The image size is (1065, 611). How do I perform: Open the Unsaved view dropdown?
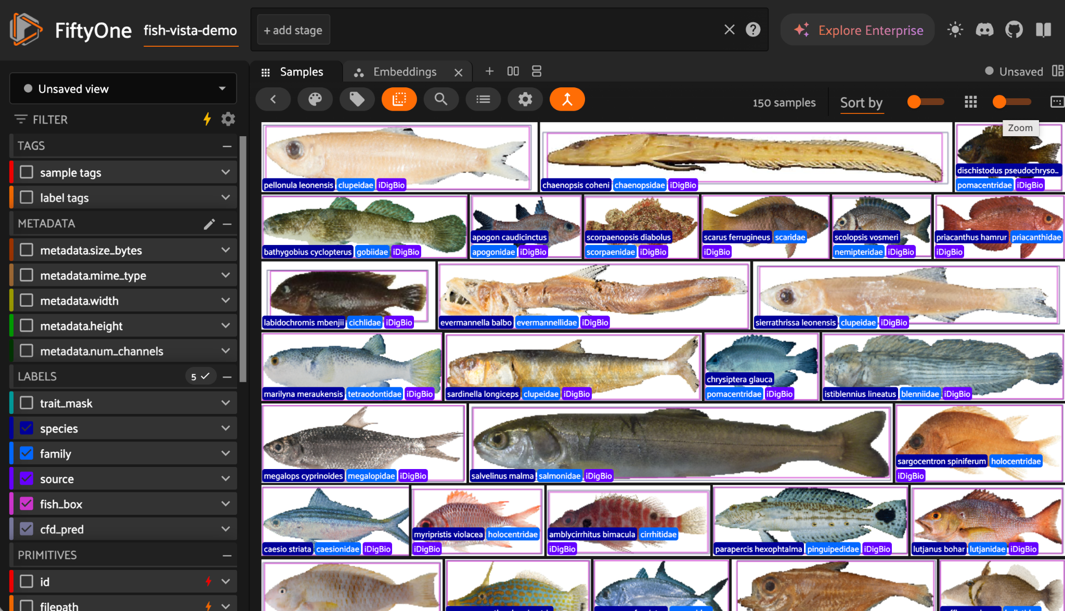[123, 88]
